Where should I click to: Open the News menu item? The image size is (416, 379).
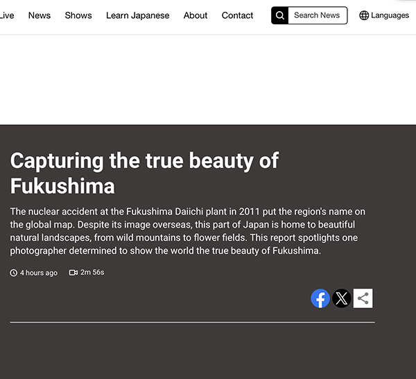[x=40, y=15]
